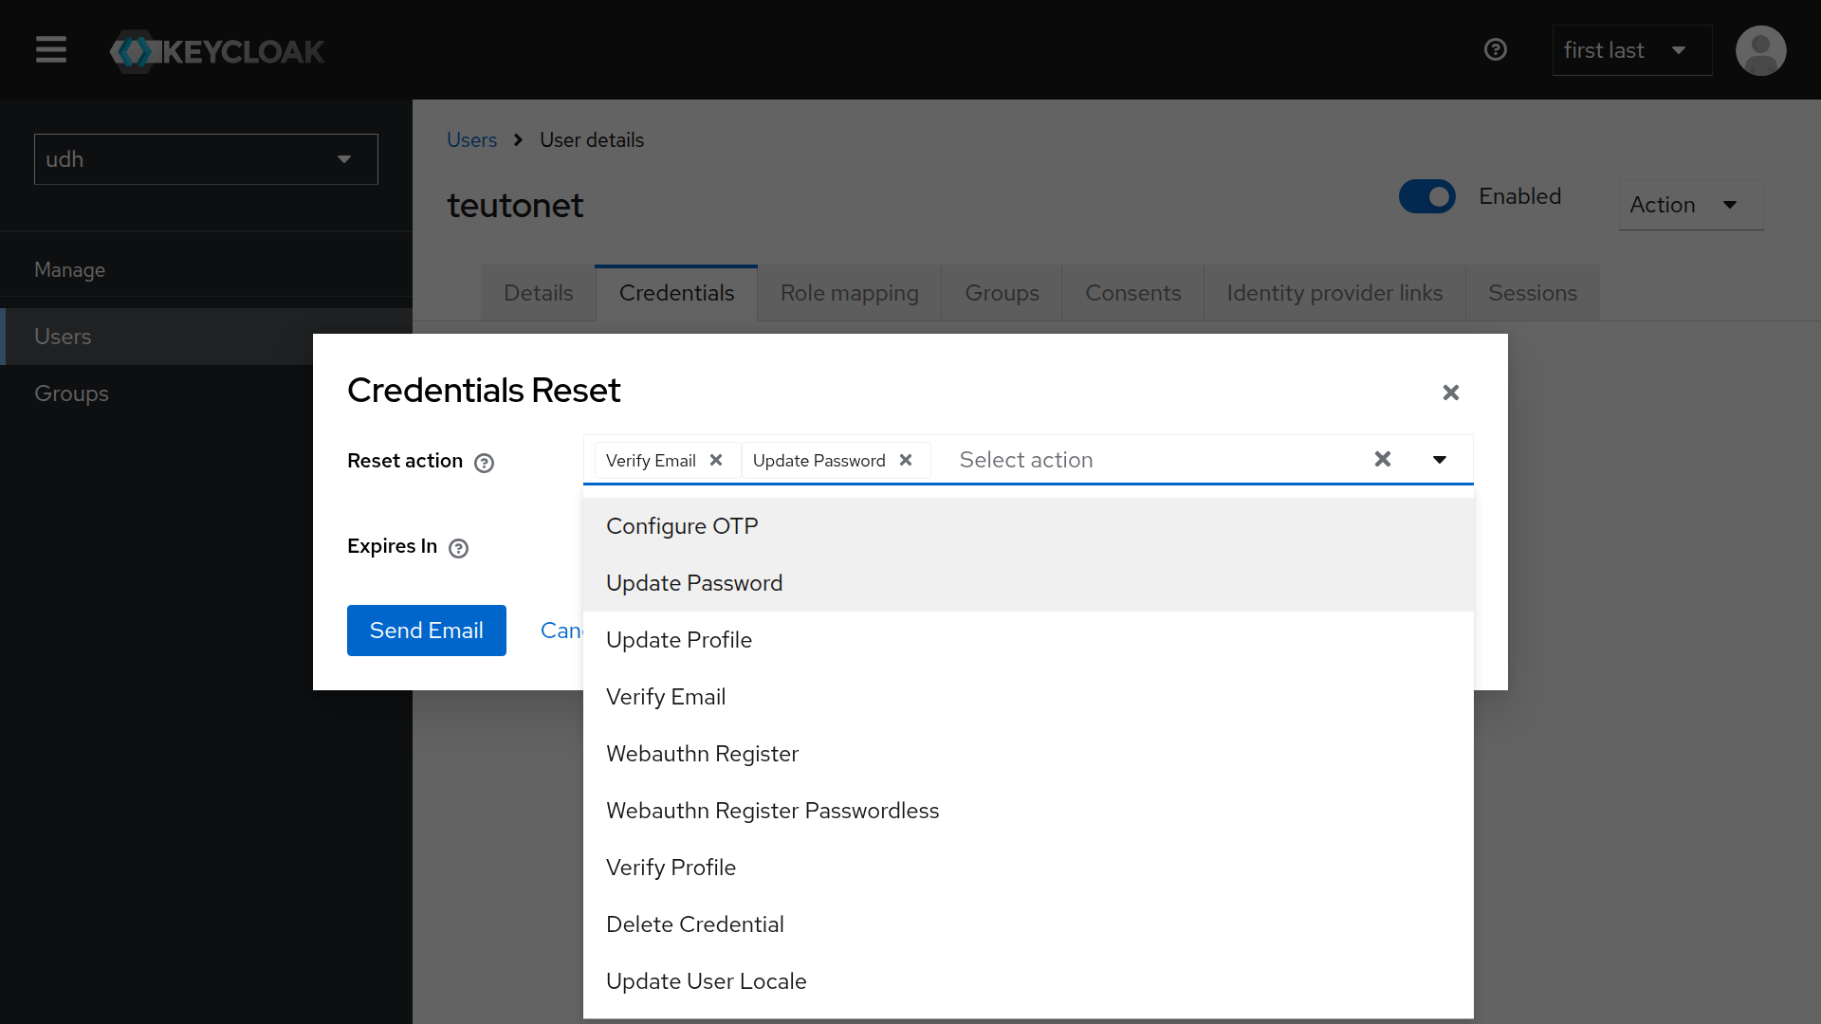Open the help question-mark icon in header
This screenshot has width=1821, height=1024.
pos(1496,49)
